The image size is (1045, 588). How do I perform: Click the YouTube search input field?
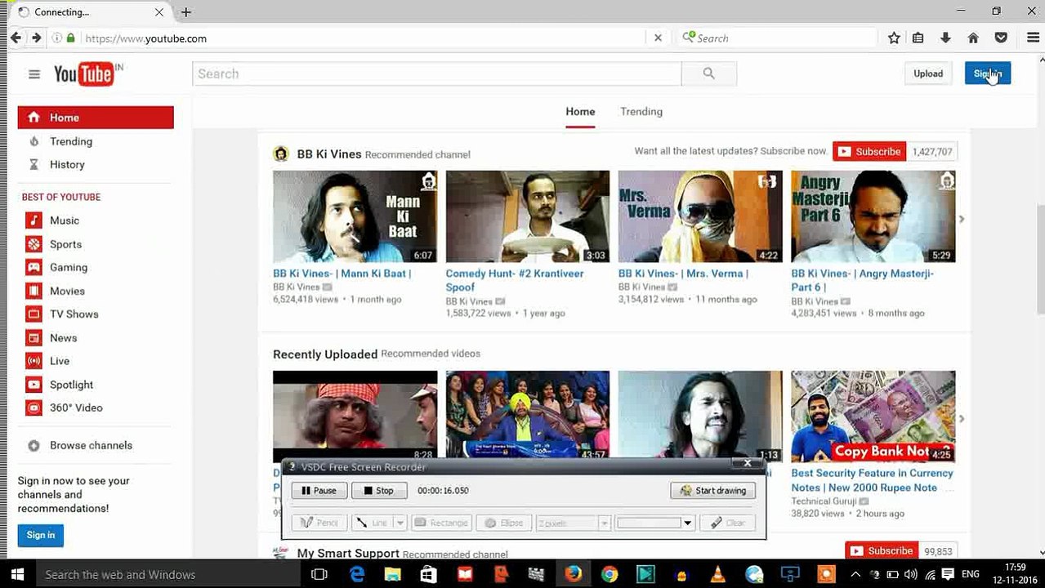437,73
